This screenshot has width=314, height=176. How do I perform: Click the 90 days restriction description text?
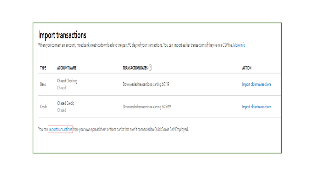click(x=135, y=45)
